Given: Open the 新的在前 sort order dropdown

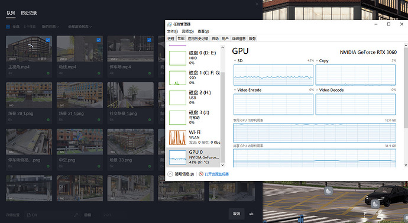Looking at the screenshot, I should pyautogui.click(x=50, y=27).
